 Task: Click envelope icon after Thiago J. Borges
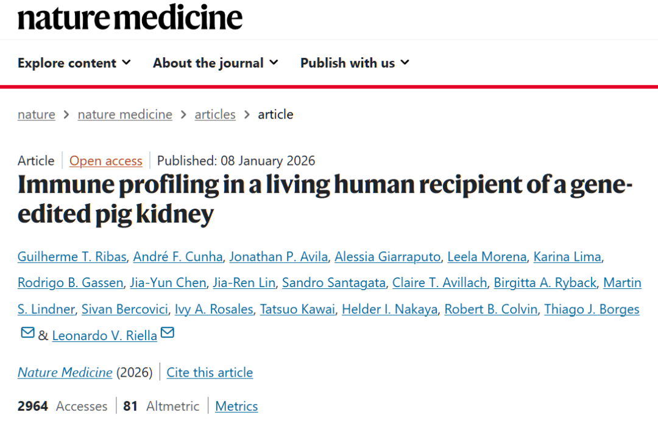pyautogui.click(x=27, y=332)
